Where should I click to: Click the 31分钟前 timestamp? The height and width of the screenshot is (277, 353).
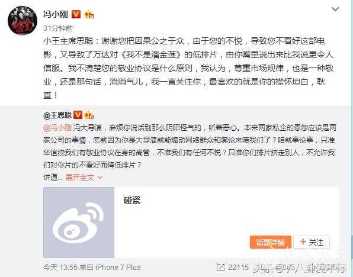pos(58,28)
